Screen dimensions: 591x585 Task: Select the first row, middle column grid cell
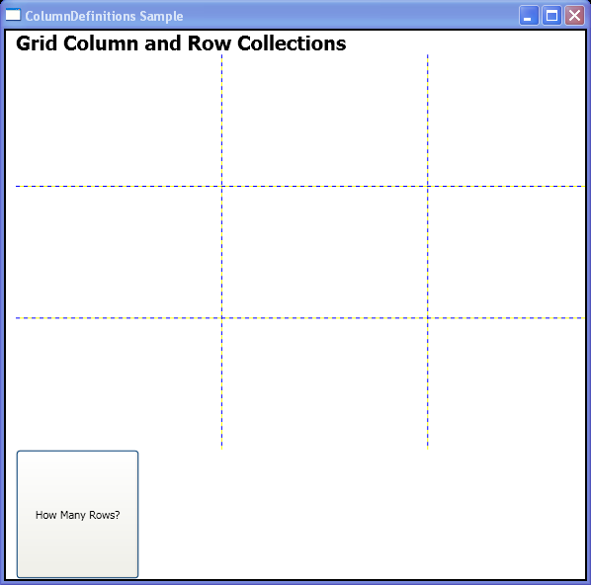tap(324, 121)
